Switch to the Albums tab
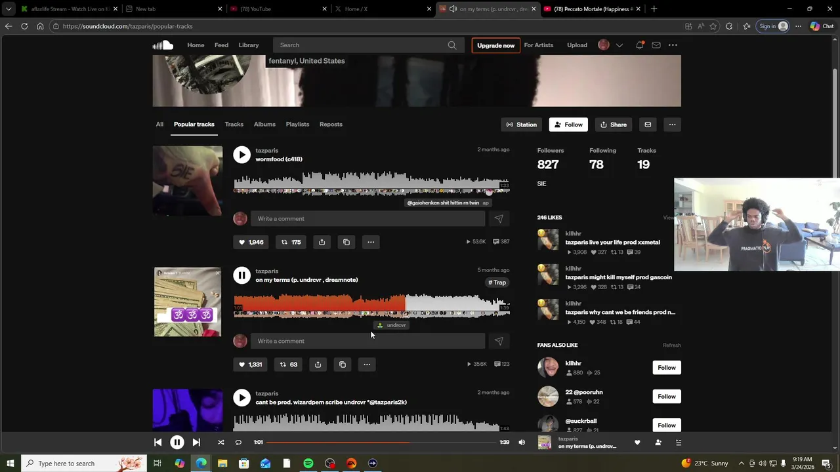 click(x=264, y=125)
